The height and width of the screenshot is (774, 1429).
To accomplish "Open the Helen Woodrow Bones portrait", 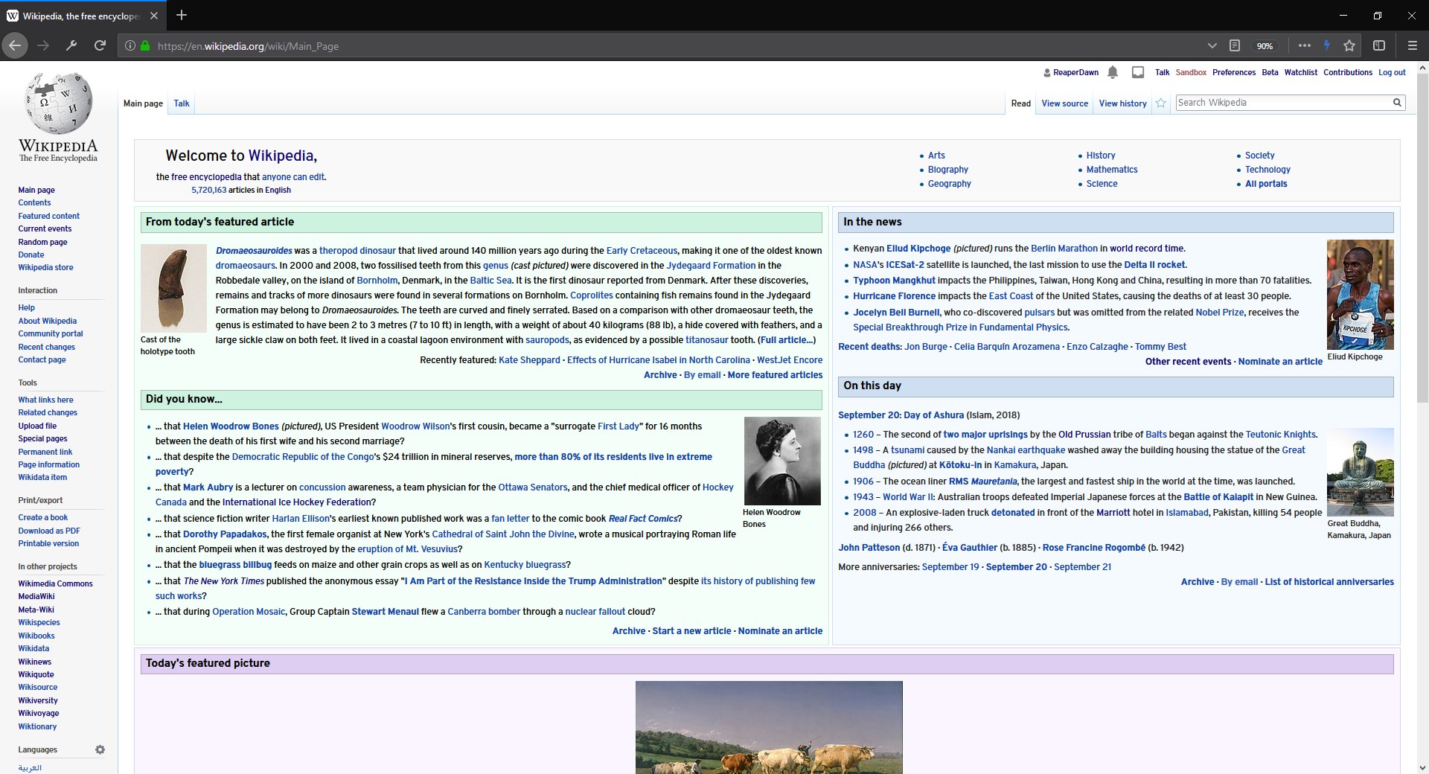I will click(782, 461).
